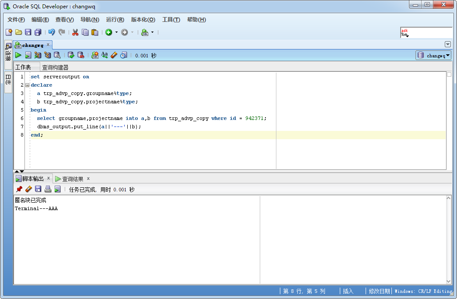Click the output pane scroll-down arrow
The image size is (457, 299).
click(x=449, y=281)
